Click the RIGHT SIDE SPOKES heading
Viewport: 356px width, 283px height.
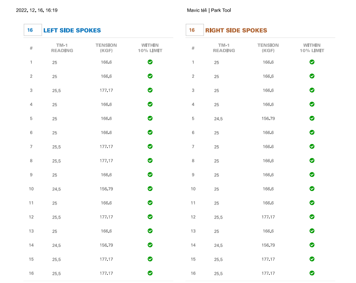236,30
